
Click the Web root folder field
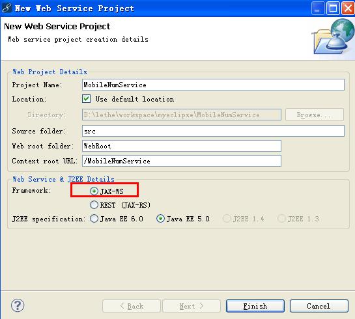point(182,146)
